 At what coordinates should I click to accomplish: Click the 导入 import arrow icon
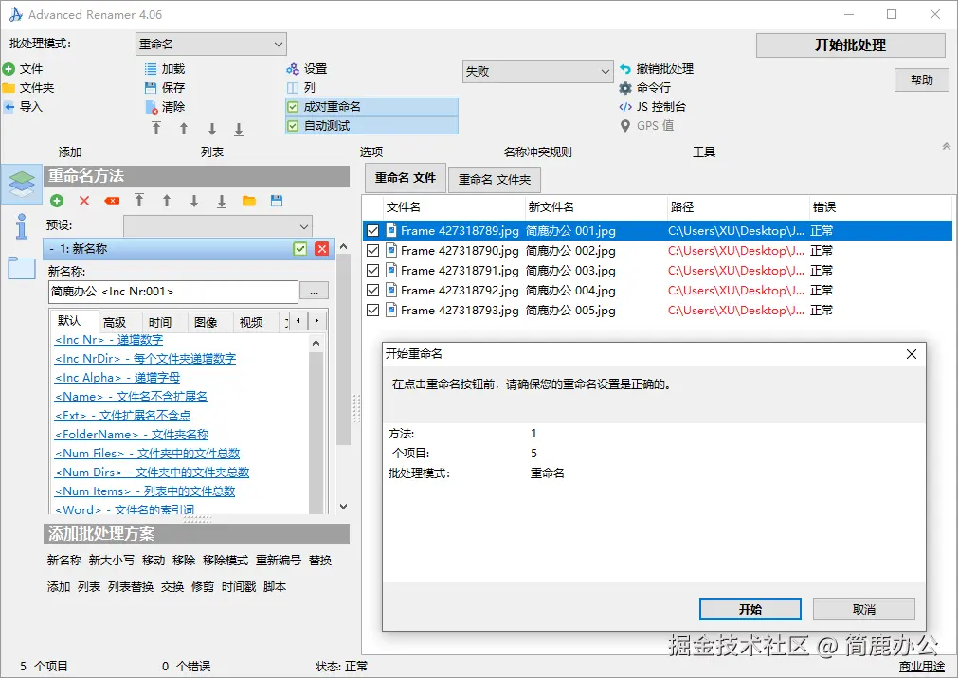click(9, 107)
